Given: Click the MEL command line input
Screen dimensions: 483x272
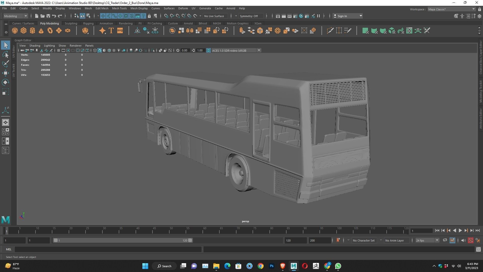Looking at the screenshot, I should click(x=108, y=249).
